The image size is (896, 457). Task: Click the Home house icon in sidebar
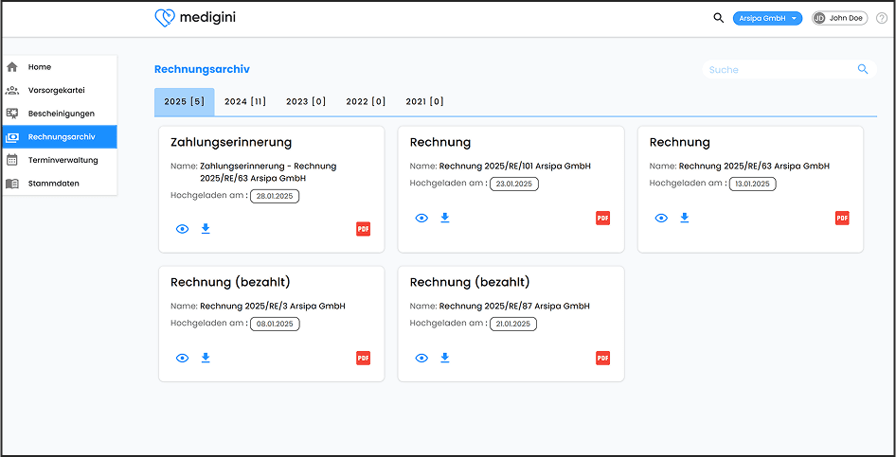(x=12, y=67)
